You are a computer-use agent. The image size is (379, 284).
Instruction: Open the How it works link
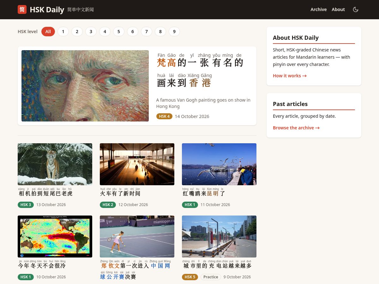tap(290, 76)
